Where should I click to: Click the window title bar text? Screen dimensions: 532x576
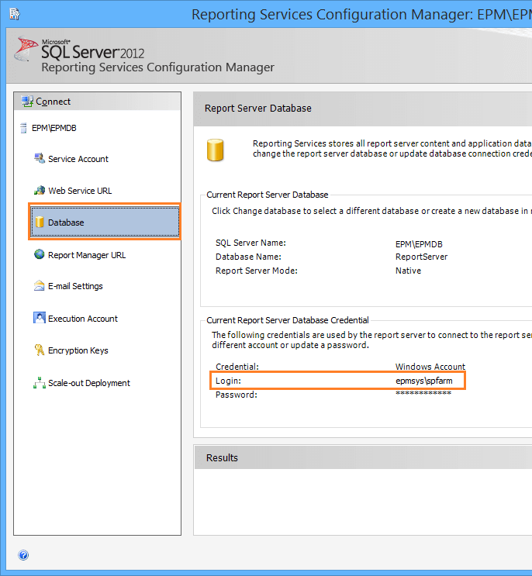pos(361,15)
